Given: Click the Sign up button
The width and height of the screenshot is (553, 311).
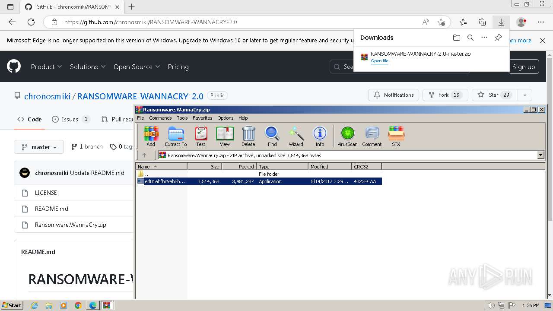Looking at the screenshot, I should click(x=524, y=67).
